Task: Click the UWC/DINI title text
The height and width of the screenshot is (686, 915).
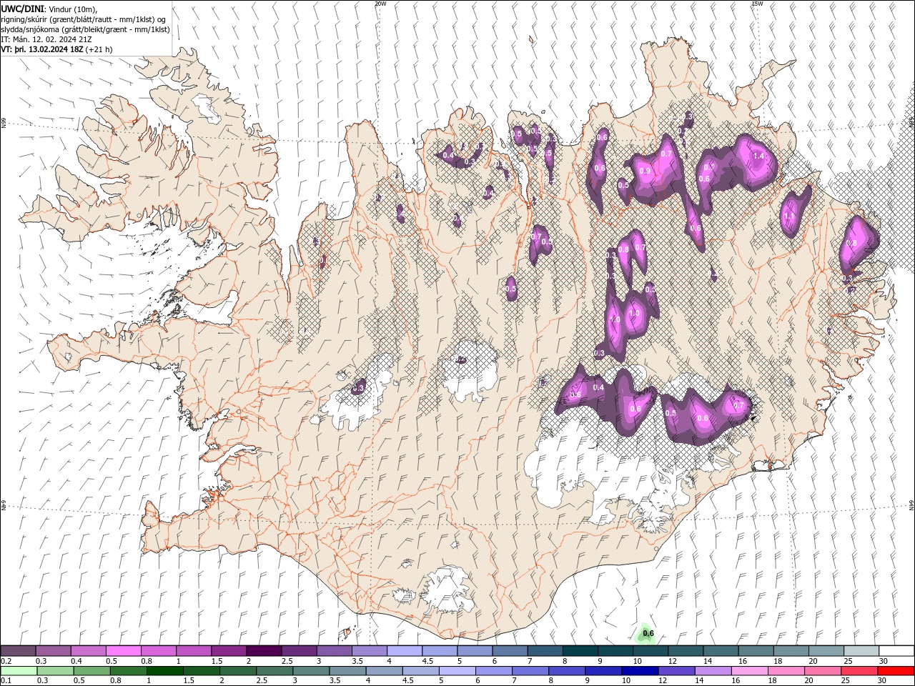Action: click(22, 8)
